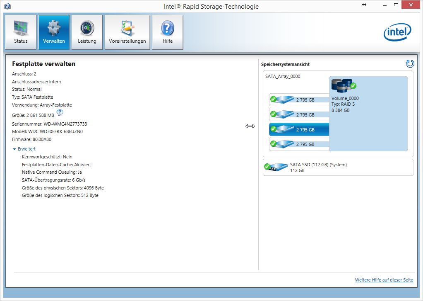Image resolution: width=423 pixels, height=301 pixels.
Task: Click the Firmware 80.00A80 line
Action: tap(31, 139)
